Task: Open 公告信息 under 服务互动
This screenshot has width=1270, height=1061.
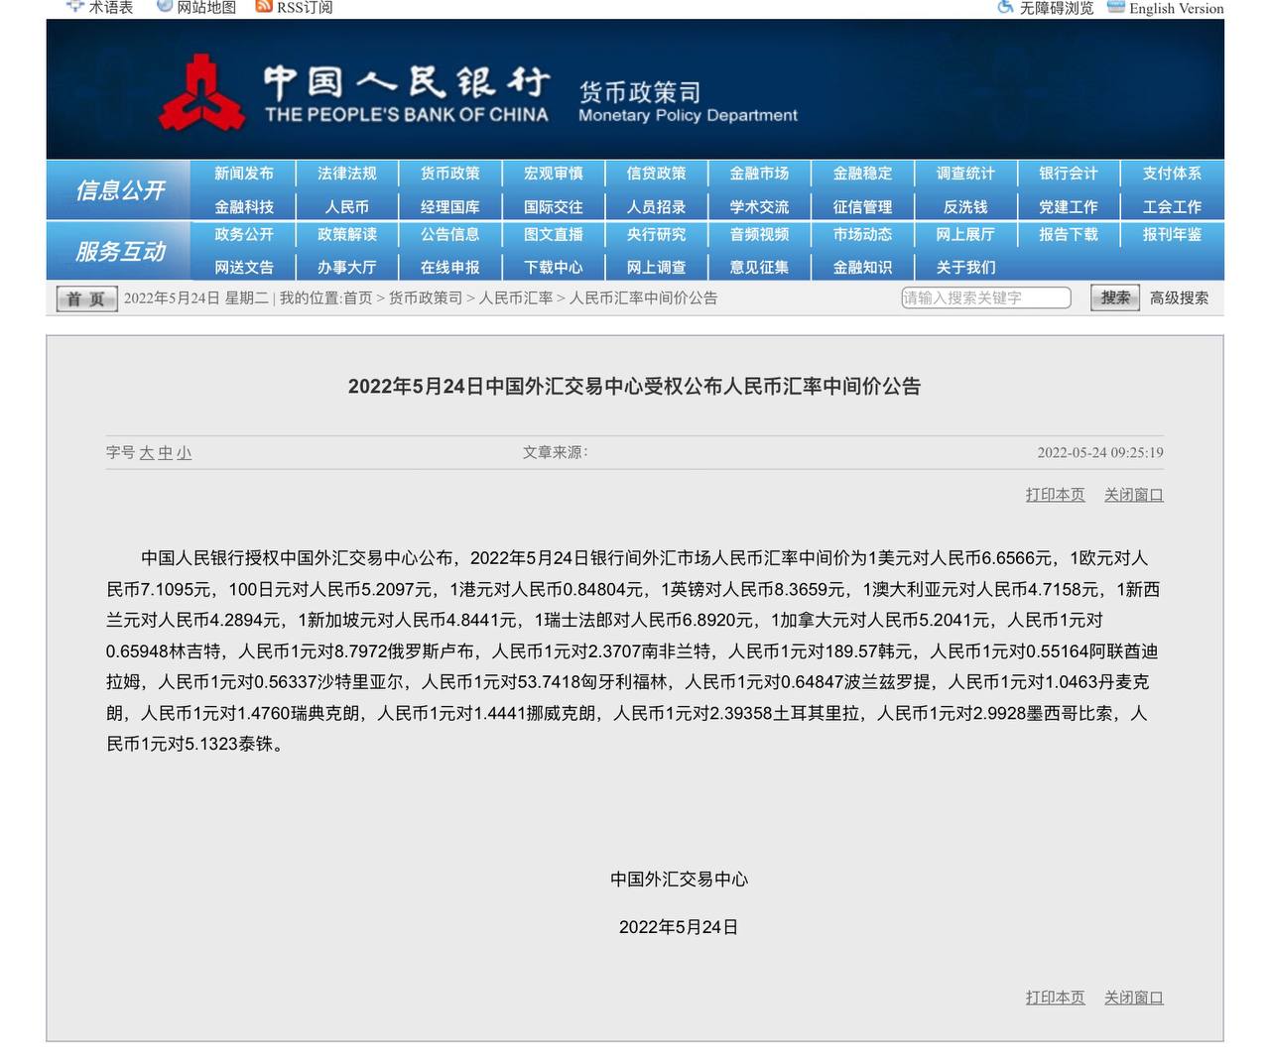Action: (x=449, y=235)
